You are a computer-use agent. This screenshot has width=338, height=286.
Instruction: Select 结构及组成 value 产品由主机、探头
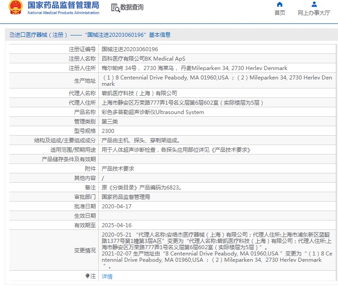click(141, 141)
